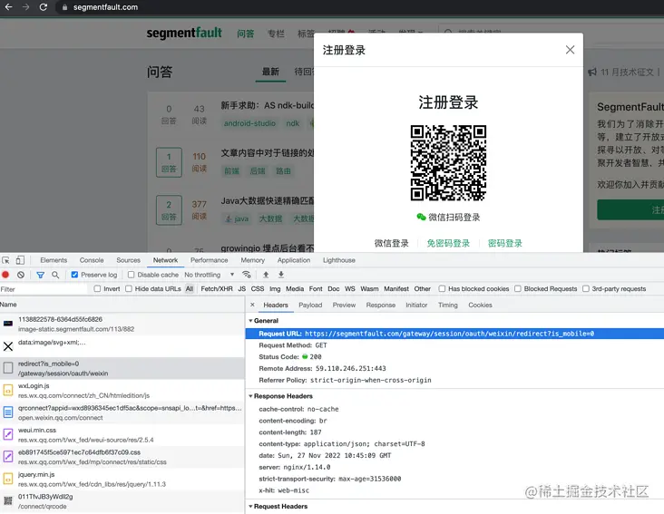Toggle the network filter funnel icon
Image resolution: width=664 pixels, height=514 pixels.
click(40, 275)
